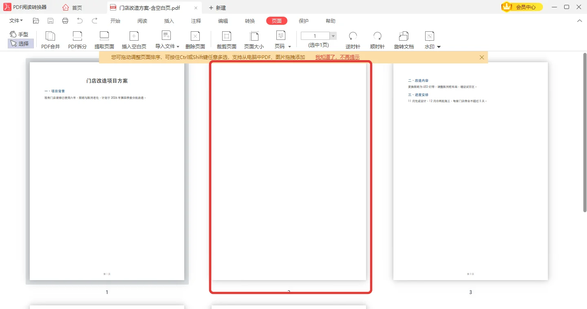
Task: Redo the last action
Action: 95,21
